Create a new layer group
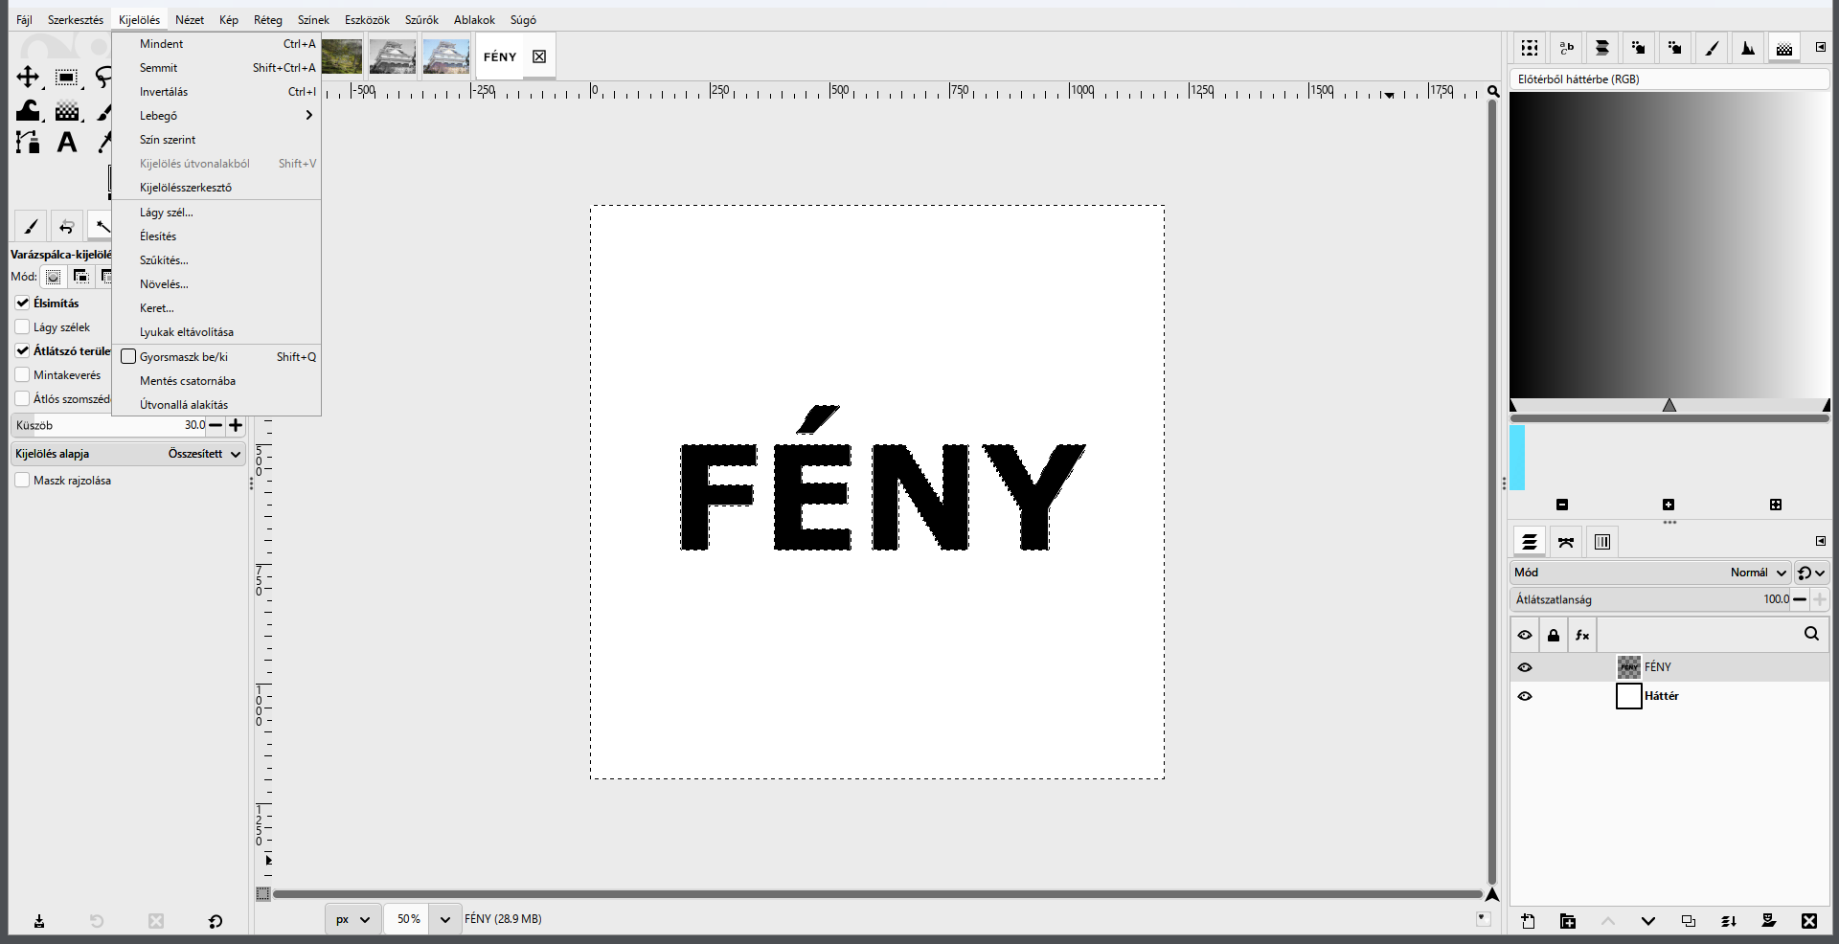Viewport: 1839px width, 944px height. click(x=1568, y=921)
